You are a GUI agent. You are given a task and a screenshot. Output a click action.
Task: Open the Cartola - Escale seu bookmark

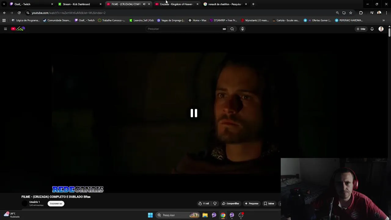(286, 20)
